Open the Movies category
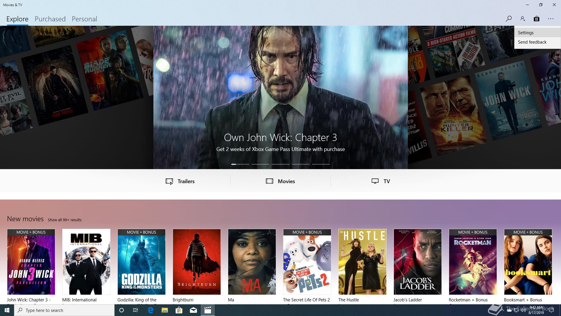This screenshot has height=316, width=561. [280, 181]
